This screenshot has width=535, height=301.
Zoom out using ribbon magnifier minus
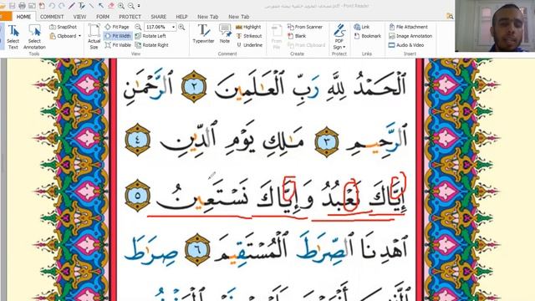coord(138,27)
